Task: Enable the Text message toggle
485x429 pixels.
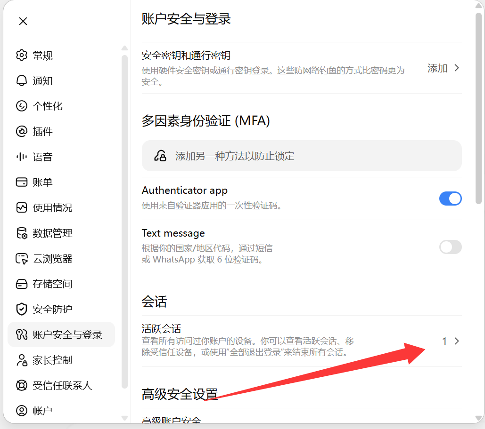Action: coord(450,247)
